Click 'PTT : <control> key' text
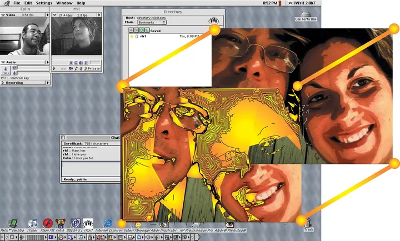The width and height of the screenshot is (400, 241). click(15, 78)
